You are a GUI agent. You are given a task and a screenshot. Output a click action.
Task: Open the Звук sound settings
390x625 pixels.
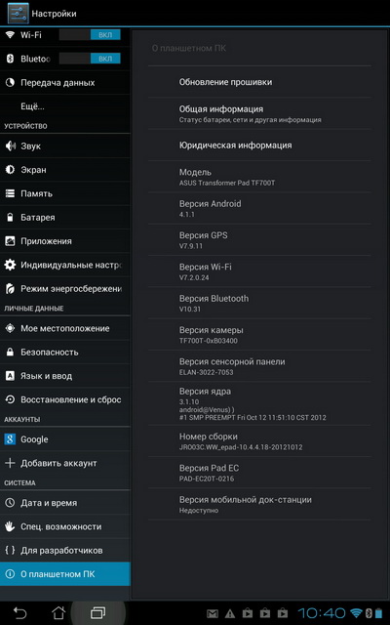[x=65, y=146]
